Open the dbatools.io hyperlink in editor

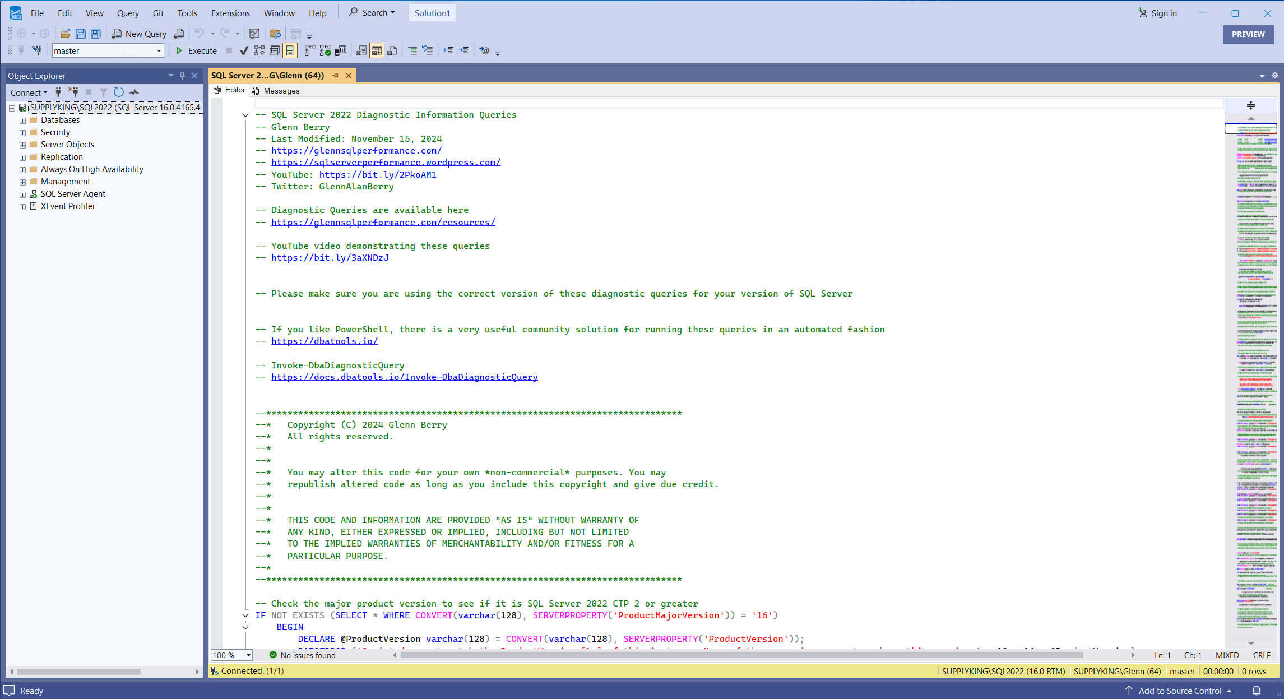[324, 341]
